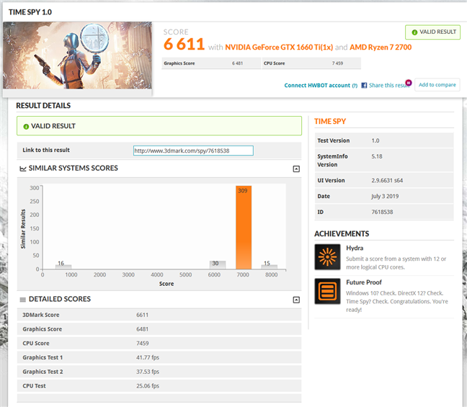Open the AMD Ryzen 7 2700 link
Viewport: 467px width, 407px height.
point(381,48)
